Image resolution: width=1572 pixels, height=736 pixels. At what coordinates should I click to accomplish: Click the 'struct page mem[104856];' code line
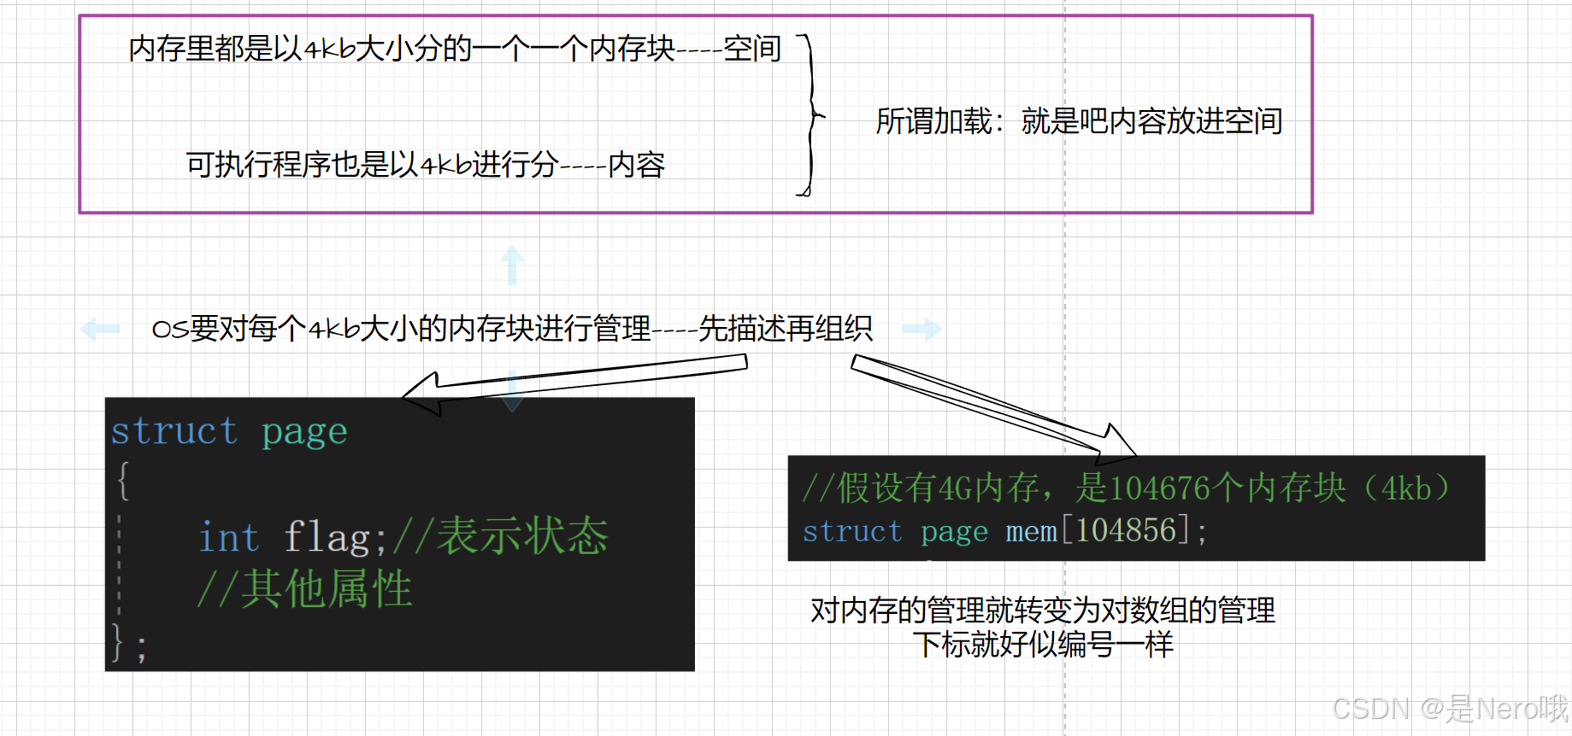[1004, 530]
